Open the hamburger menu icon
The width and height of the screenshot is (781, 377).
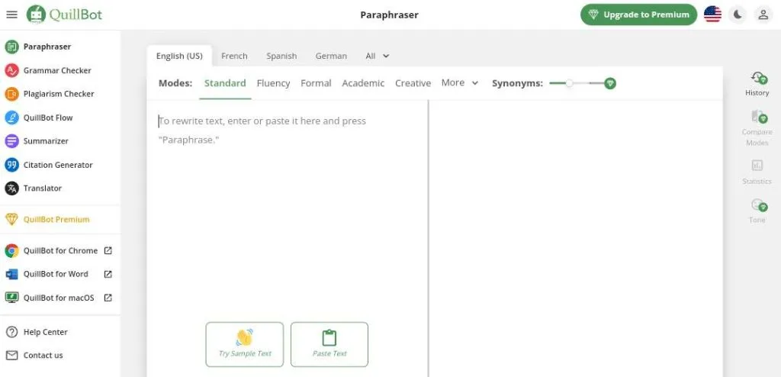pyautogui.click(x=11, y=14)
